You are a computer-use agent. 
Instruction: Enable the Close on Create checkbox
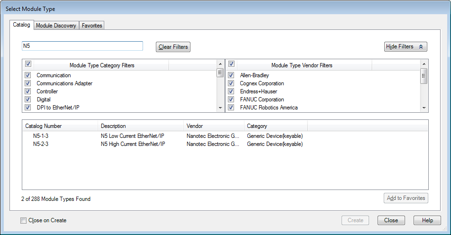[x=24, y=220]
